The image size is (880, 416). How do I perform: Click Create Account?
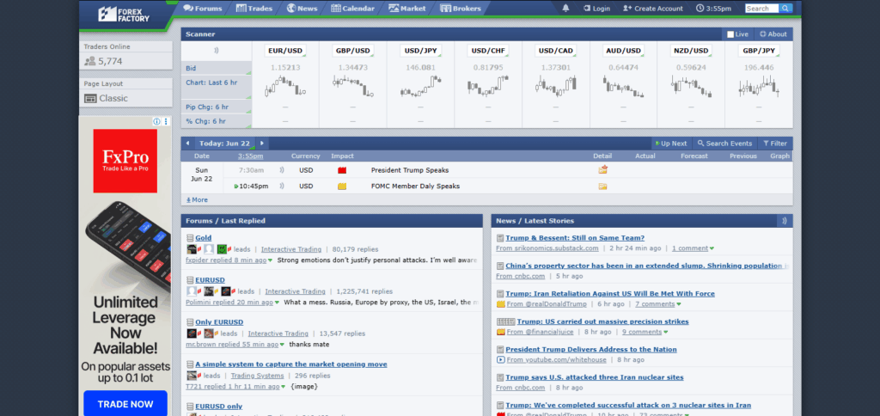(x=653, y=9)
